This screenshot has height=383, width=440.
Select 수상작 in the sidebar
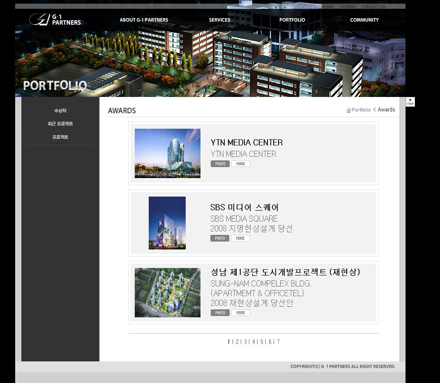tap(60, 111)
